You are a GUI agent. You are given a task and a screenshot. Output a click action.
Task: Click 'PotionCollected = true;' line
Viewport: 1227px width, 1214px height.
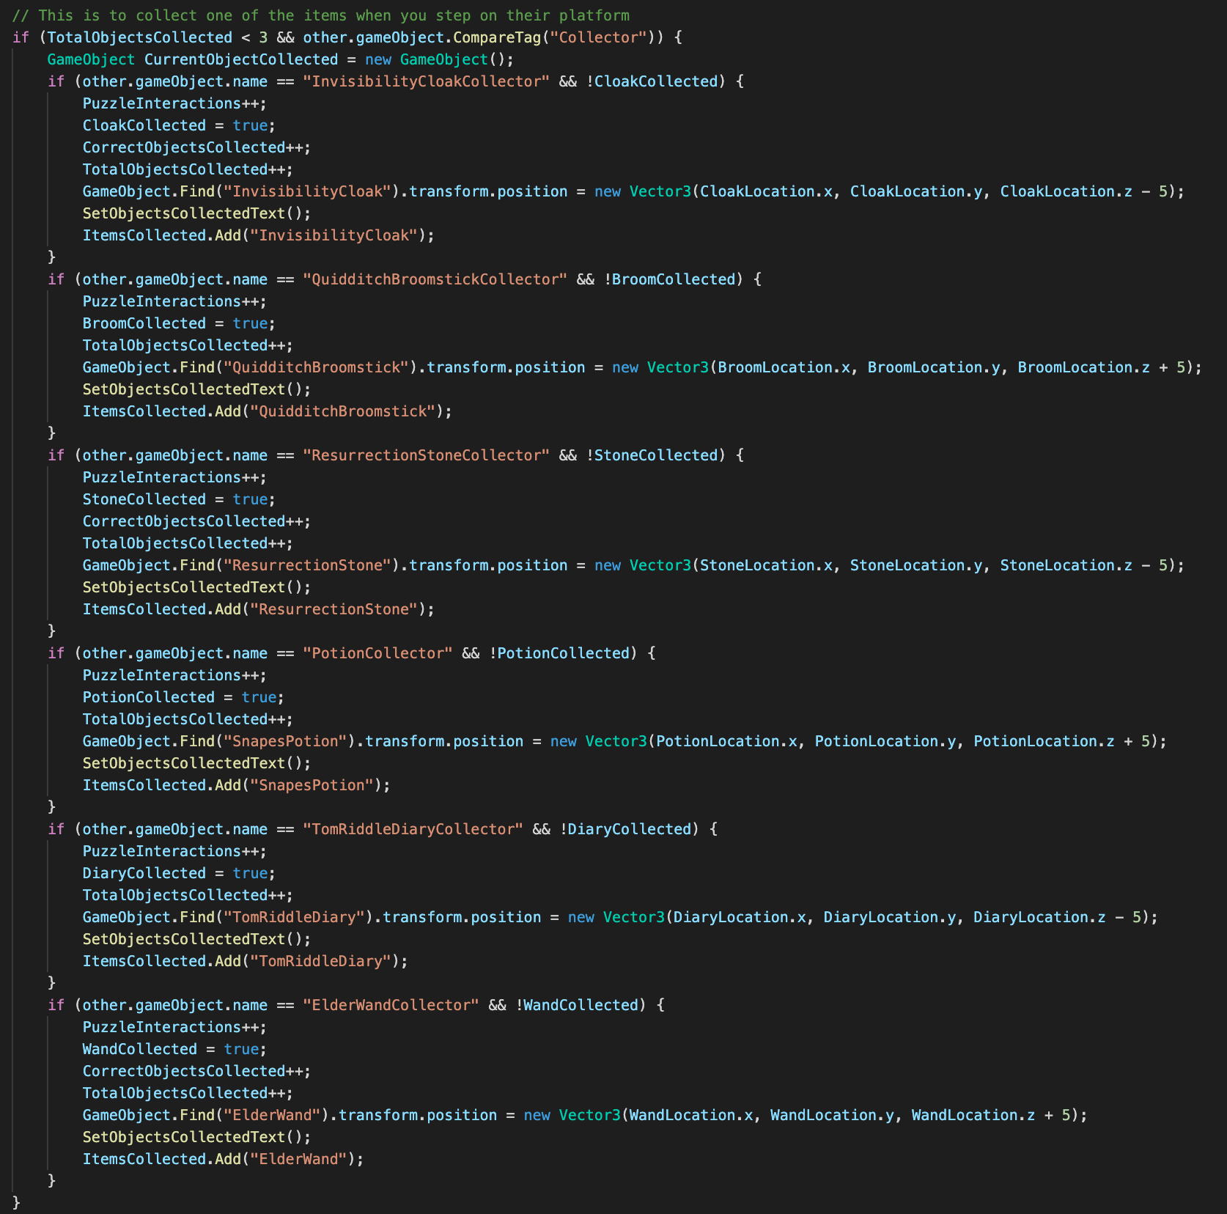(183, 697)
